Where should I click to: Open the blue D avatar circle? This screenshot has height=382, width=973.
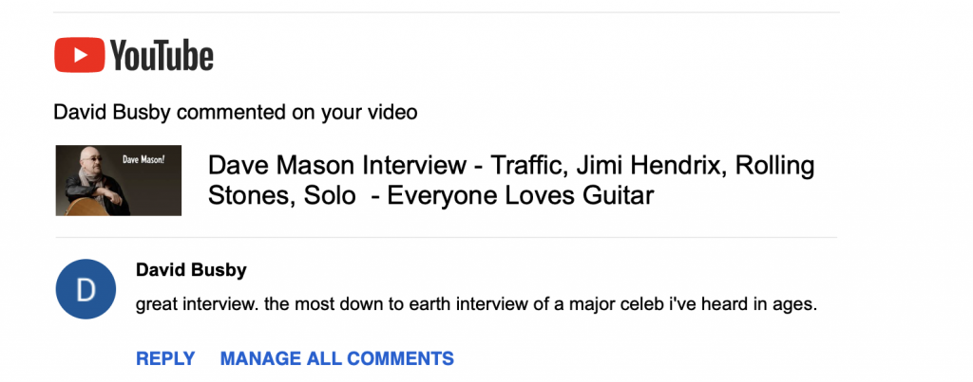click(x=86, y=289)
